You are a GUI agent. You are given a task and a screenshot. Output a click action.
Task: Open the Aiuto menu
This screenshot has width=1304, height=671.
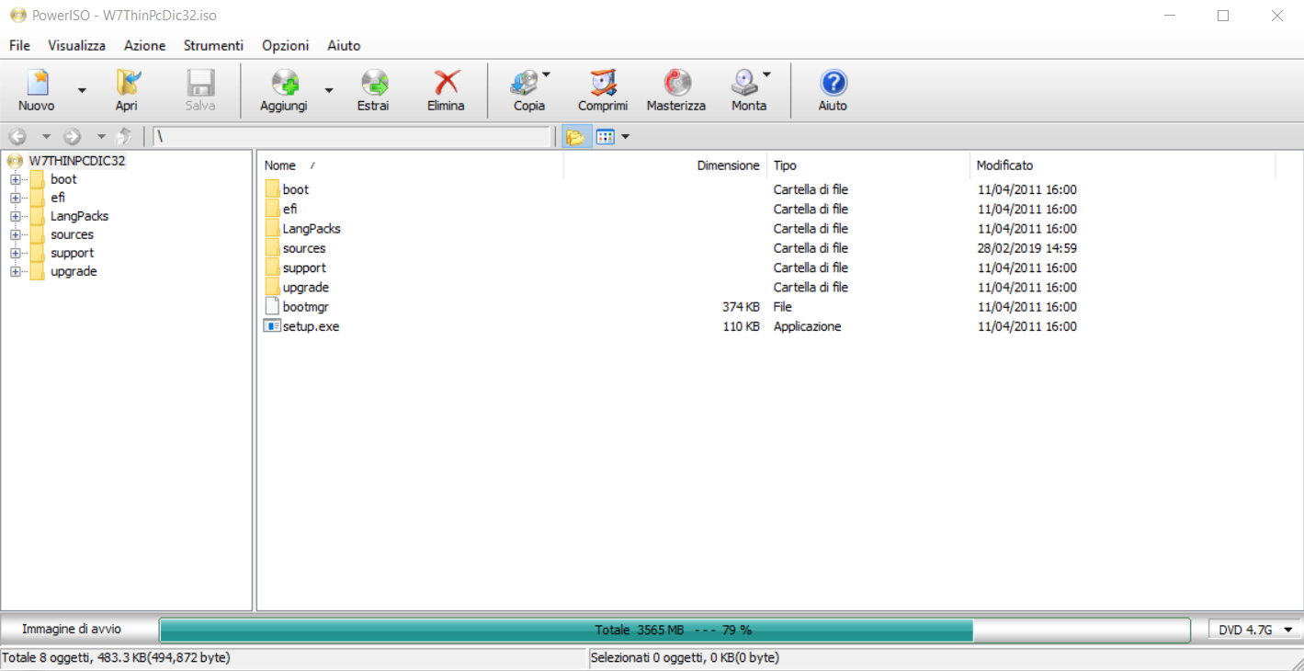click(344, 45)
